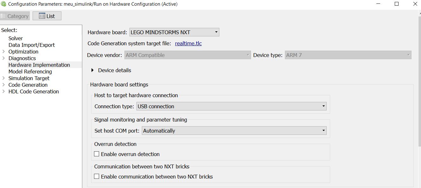Switch to the List view button
This screenshot has height=188, width=421.
click(x=47, y=16)
